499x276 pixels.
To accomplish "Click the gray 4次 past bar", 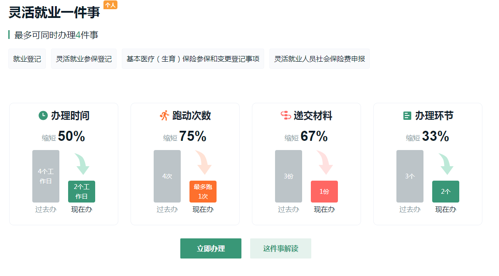I will pyautogui.click(x=167, y=176).
